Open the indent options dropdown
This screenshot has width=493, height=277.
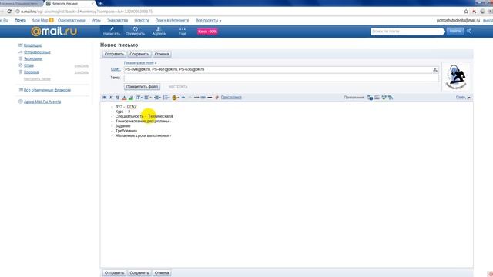(x=157, y=98)
